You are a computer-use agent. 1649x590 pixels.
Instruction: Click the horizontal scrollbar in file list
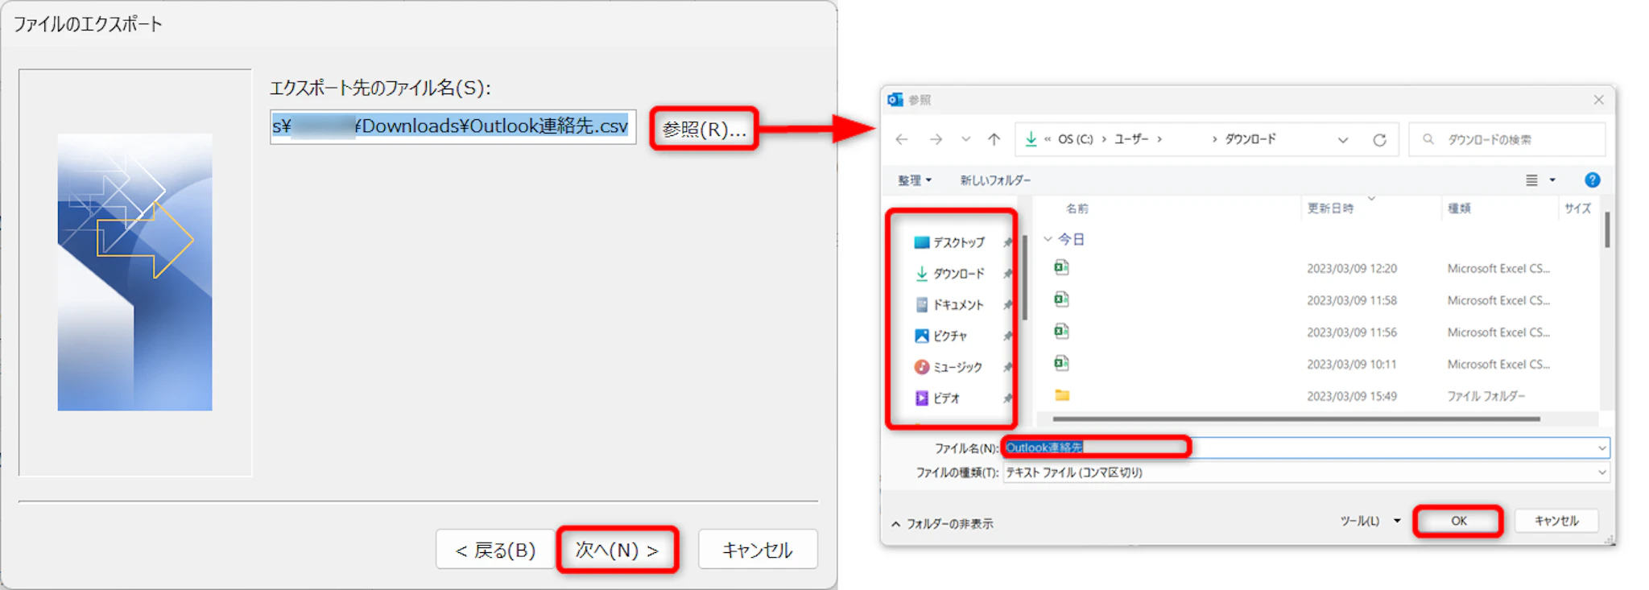[x=1295, y=419]
